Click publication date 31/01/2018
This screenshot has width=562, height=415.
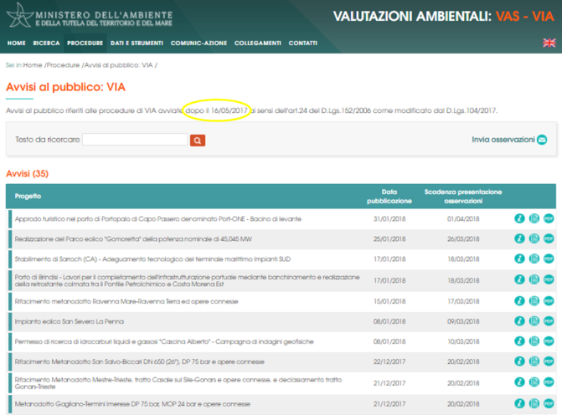[389, 218]
